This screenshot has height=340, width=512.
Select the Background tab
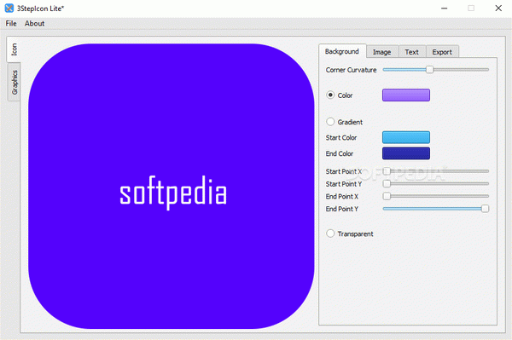point(342,51)
